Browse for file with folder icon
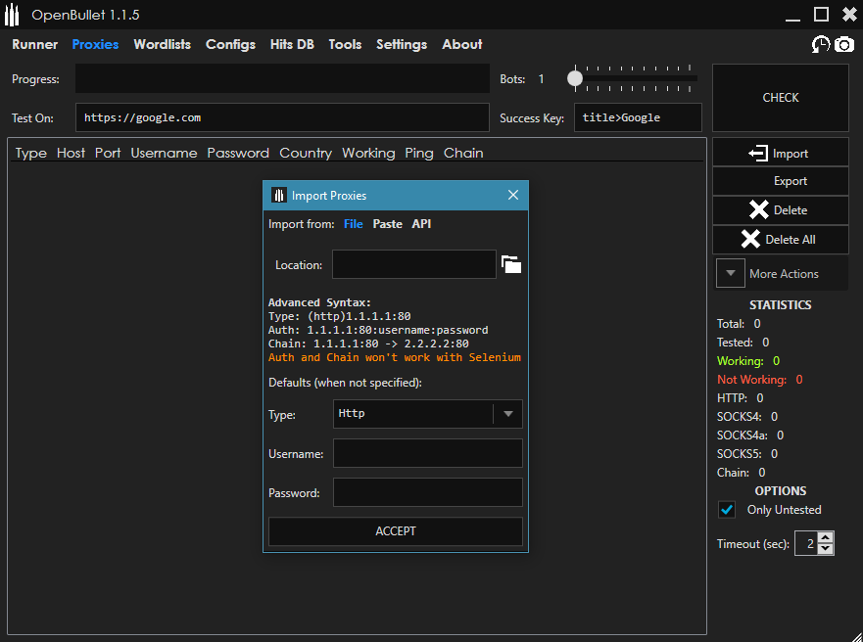The image size is (863, 642). [511, 264]
